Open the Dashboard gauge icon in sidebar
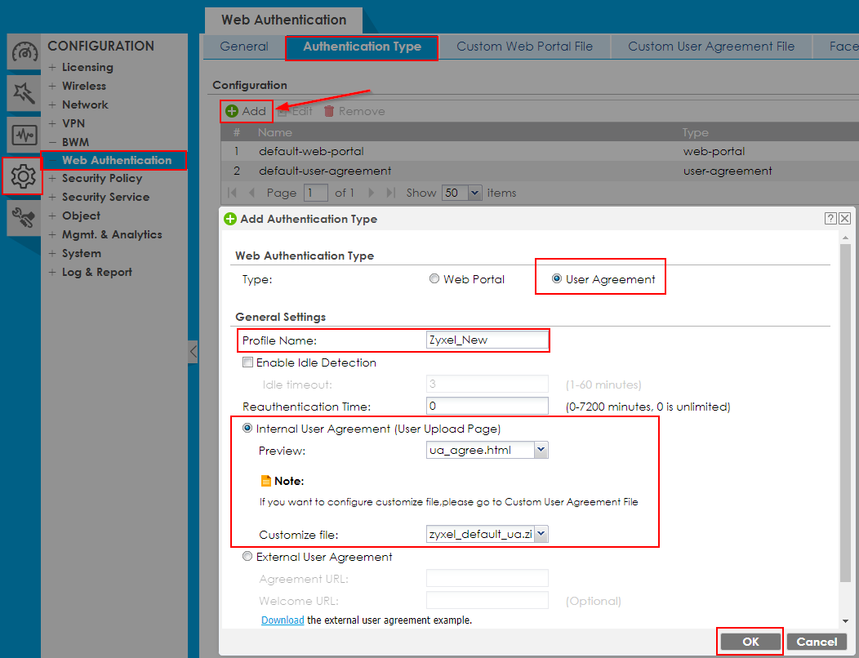The width and height of the screenshot is (859, 658). [24, 53]
